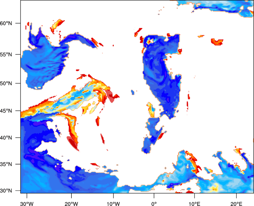Click the 20°E longitude label
254x206 pixels.
(236, 204)
